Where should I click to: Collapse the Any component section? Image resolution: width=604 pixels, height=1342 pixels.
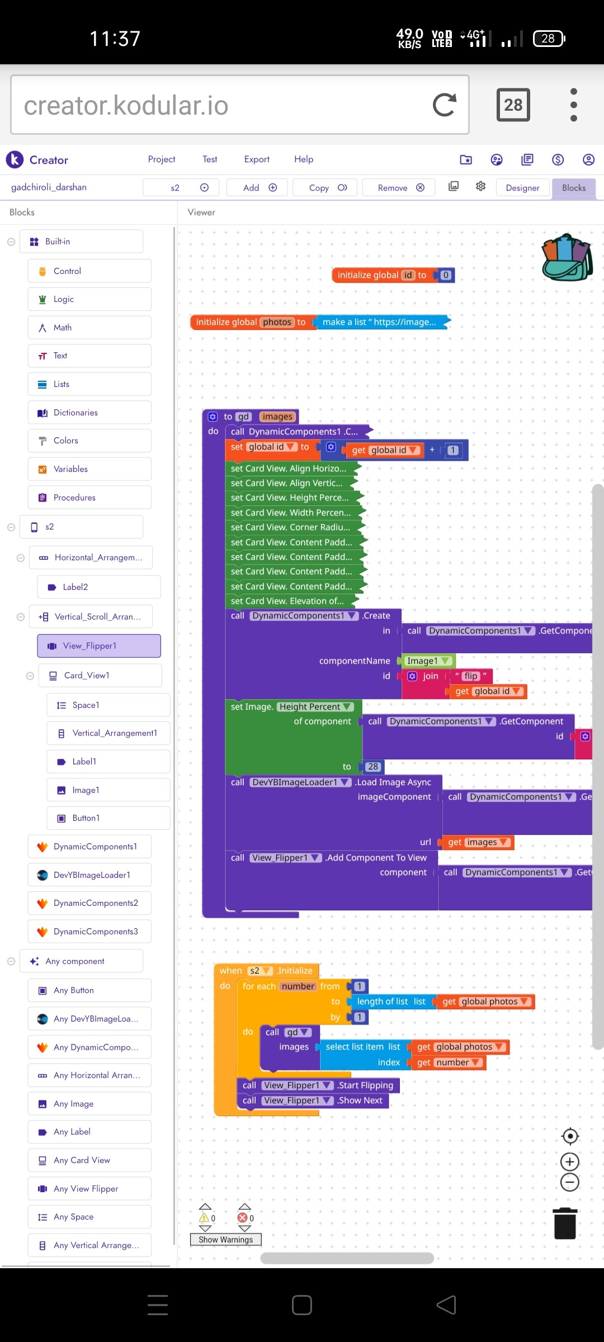[11, 961]
